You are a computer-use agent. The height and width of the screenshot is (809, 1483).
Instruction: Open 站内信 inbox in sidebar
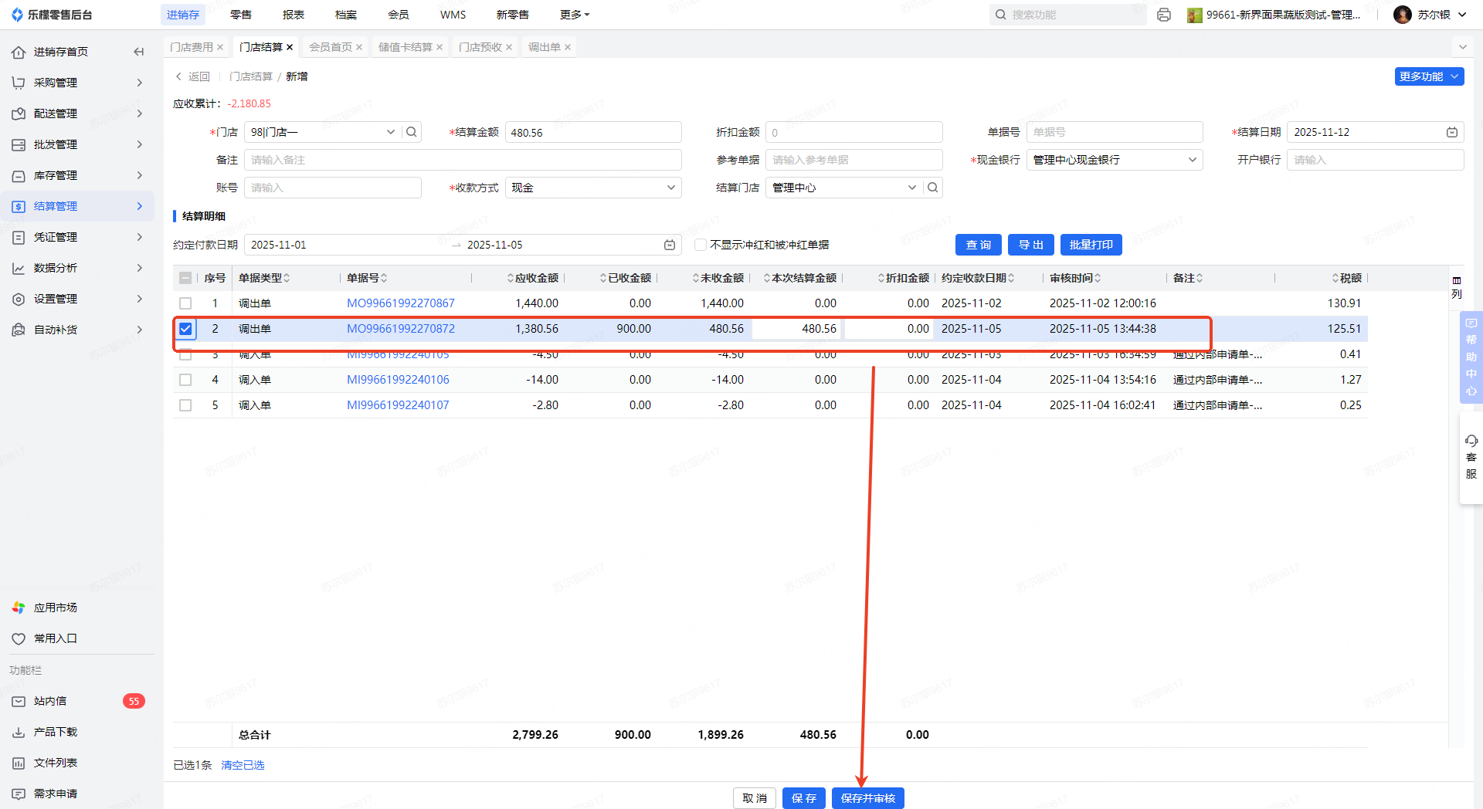click(x=50, y=701)
